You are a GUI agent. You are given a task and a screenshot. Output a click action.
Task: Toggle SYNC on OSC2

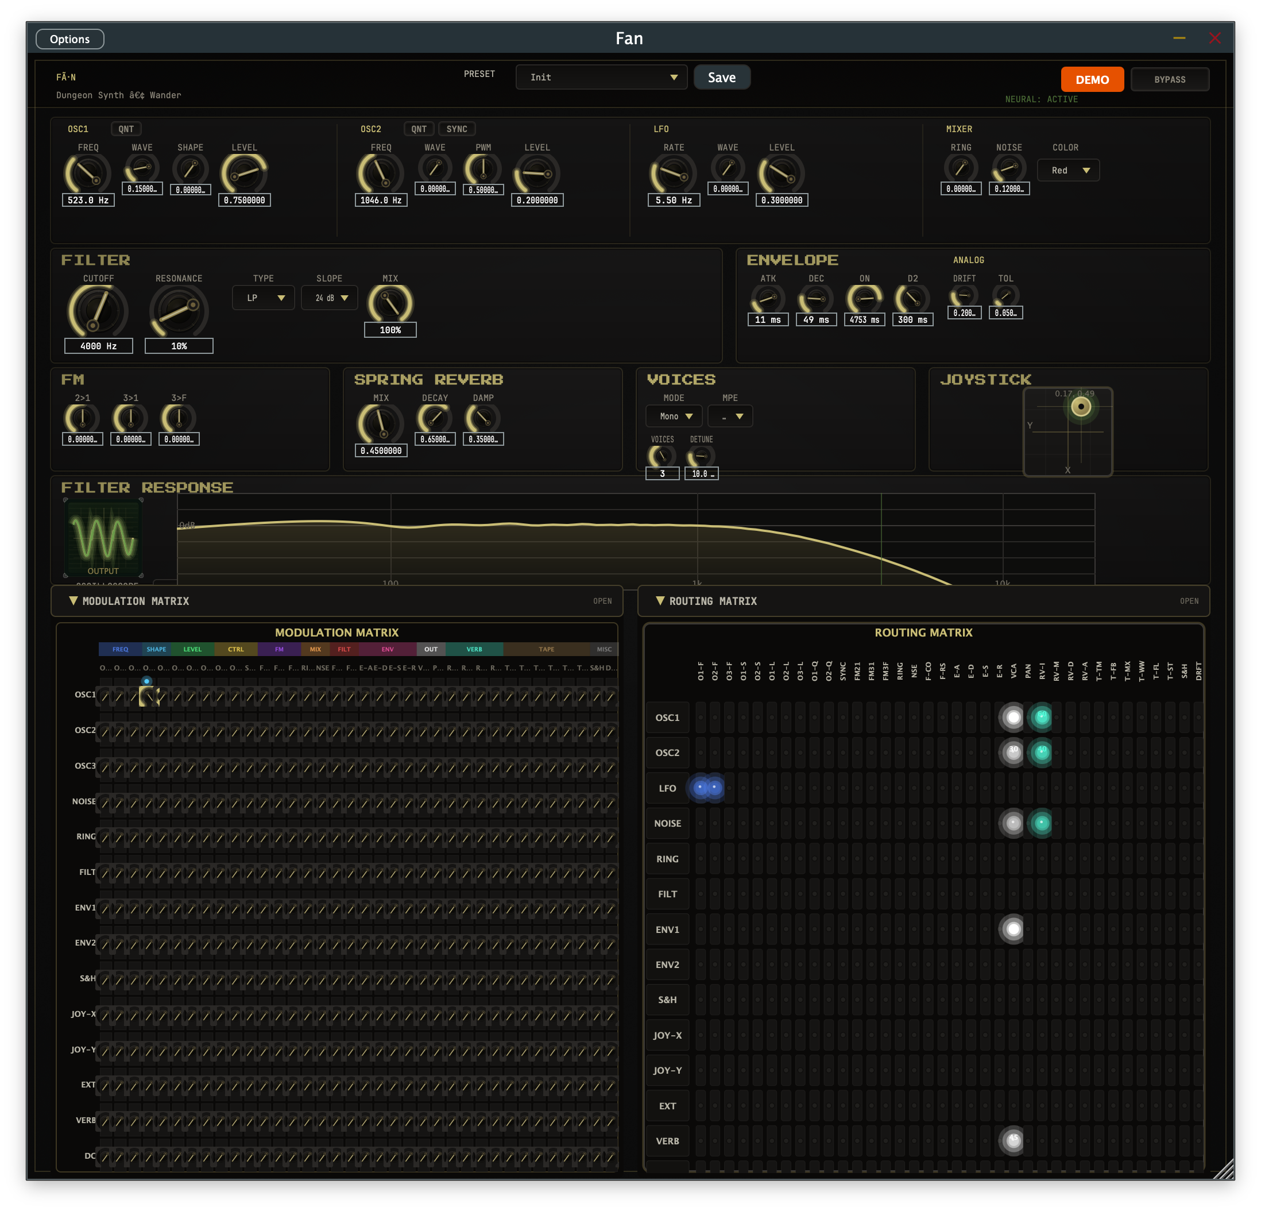(x=457, y=129)
